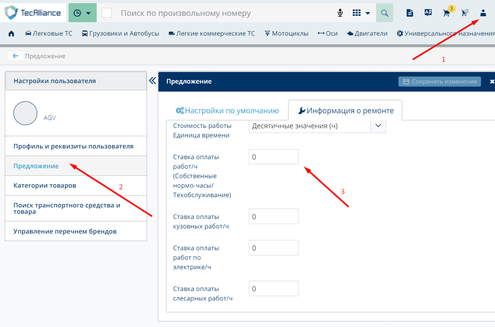
Task: Click the magnifier search button
Action: (x=384, y=13)
